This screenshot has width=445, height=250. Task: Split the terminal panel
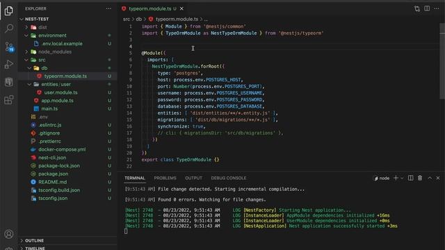pos(410,178)
